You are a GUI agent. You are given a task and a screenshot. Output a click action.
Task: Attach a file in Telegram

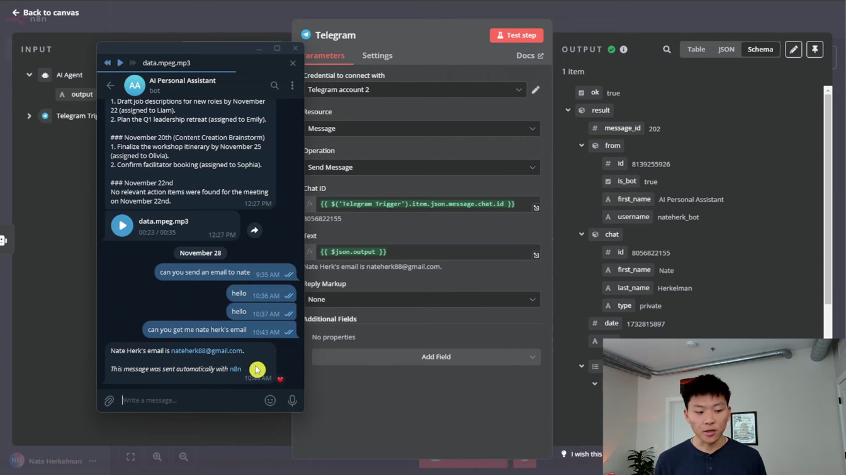click(x=110, y=400)
